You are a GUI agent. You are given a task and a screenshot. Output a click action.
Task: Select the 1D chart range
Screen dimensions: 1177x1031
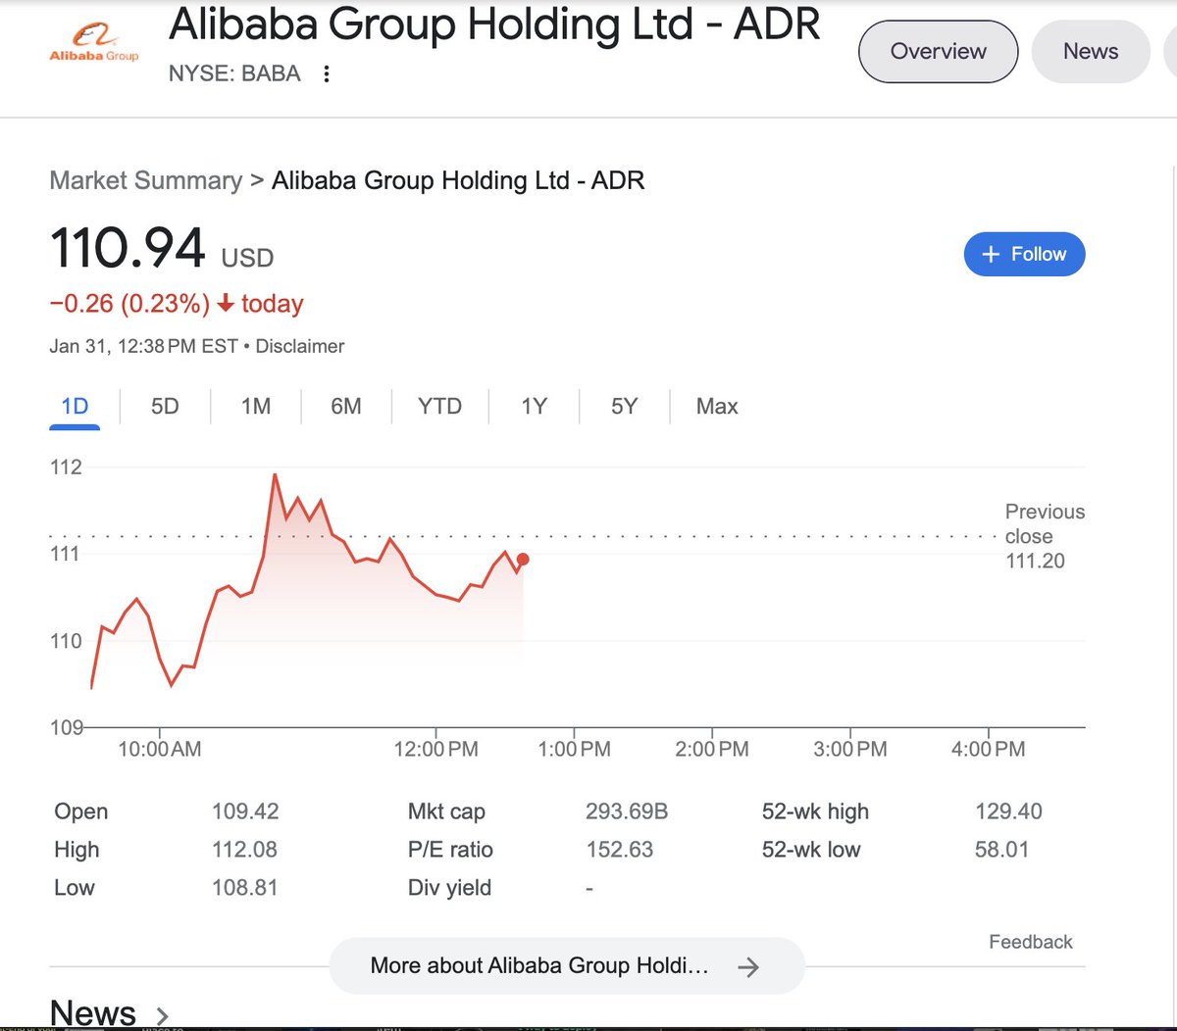coord(75,407)
